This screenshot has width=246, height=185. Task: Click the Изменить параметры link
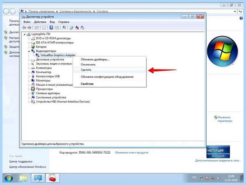pos(225,119)
